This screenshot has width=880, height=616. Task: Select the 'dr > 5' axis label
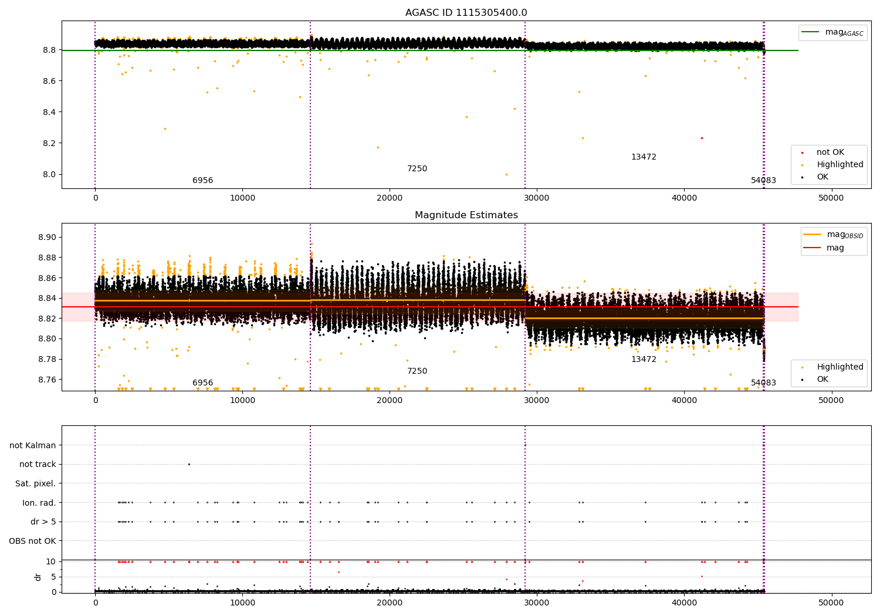[x=43, y=522]
